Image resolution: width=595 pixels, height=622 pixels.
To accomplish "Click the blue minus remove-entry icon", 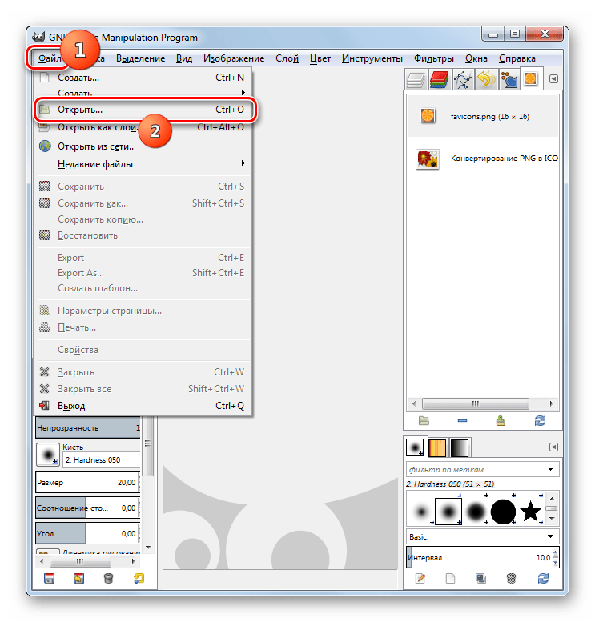I will (462, 420).
